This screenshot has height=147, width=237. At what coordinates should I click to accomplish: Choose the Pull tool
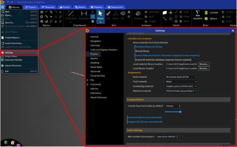click(108, 15)
